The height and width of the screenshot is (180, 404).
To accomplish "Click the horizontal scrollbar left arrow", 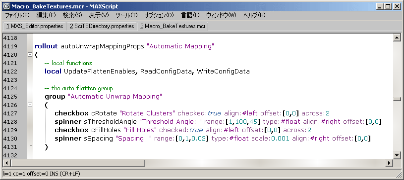I will click(7, 163).
